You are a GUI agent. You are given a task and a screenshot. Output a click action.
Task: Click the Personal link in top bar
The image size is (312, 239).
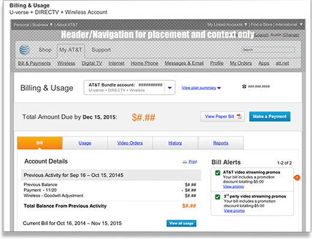[x=22, y=25]
